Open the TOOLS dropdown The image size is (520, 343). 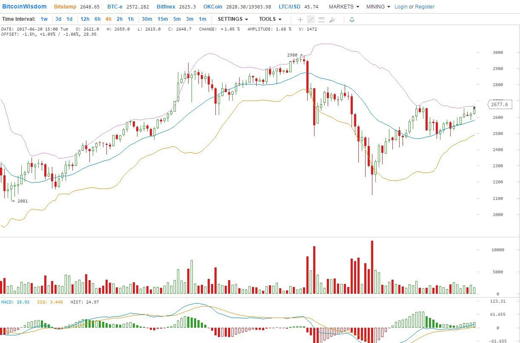pyautogui.click(x=270, y=19)
